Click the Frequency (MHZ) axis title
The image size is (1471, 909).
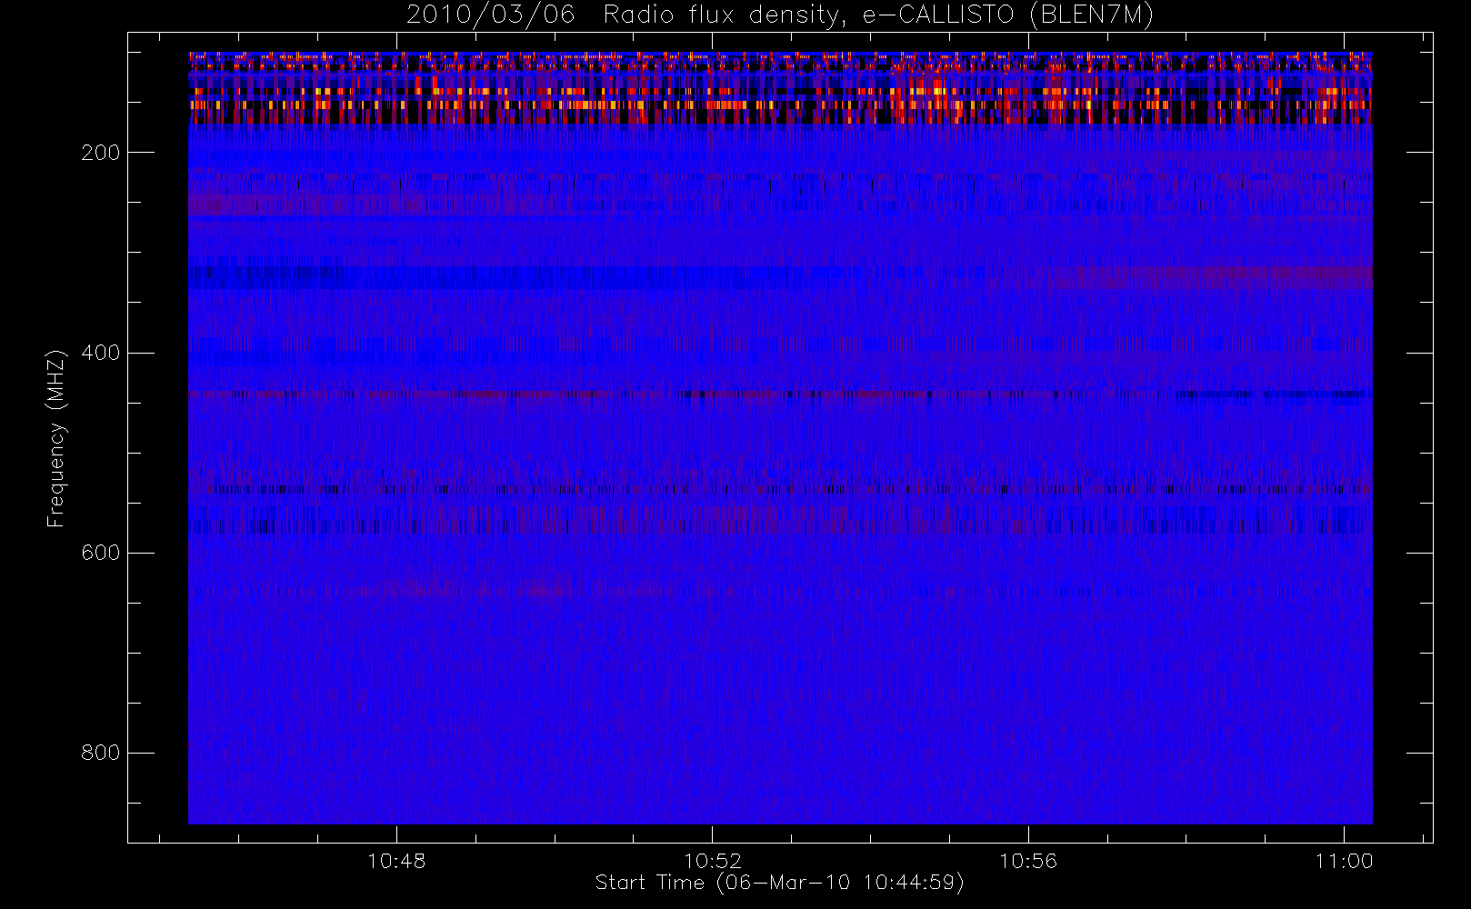coord(56,438)
